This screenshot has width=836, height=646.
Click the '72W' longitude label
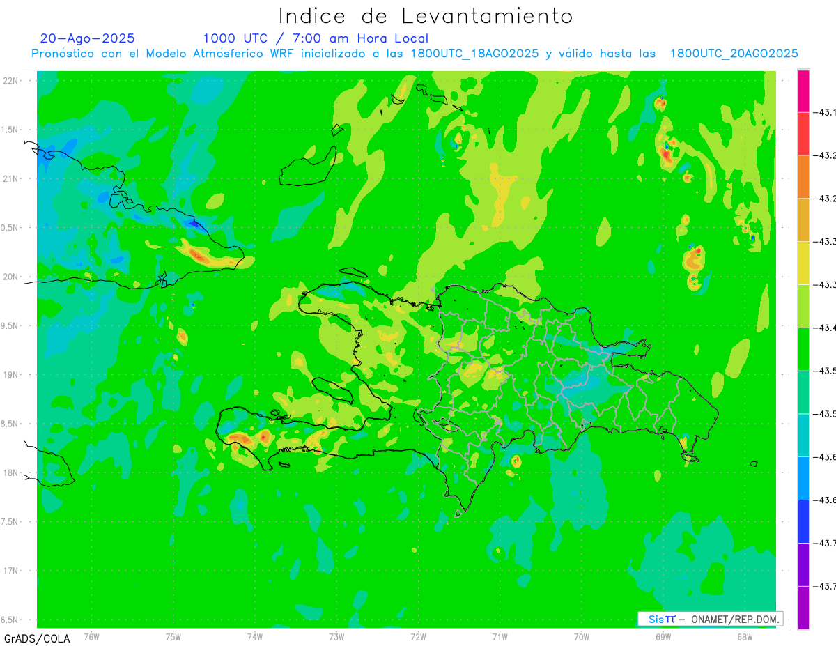click(x=418, y=637)
